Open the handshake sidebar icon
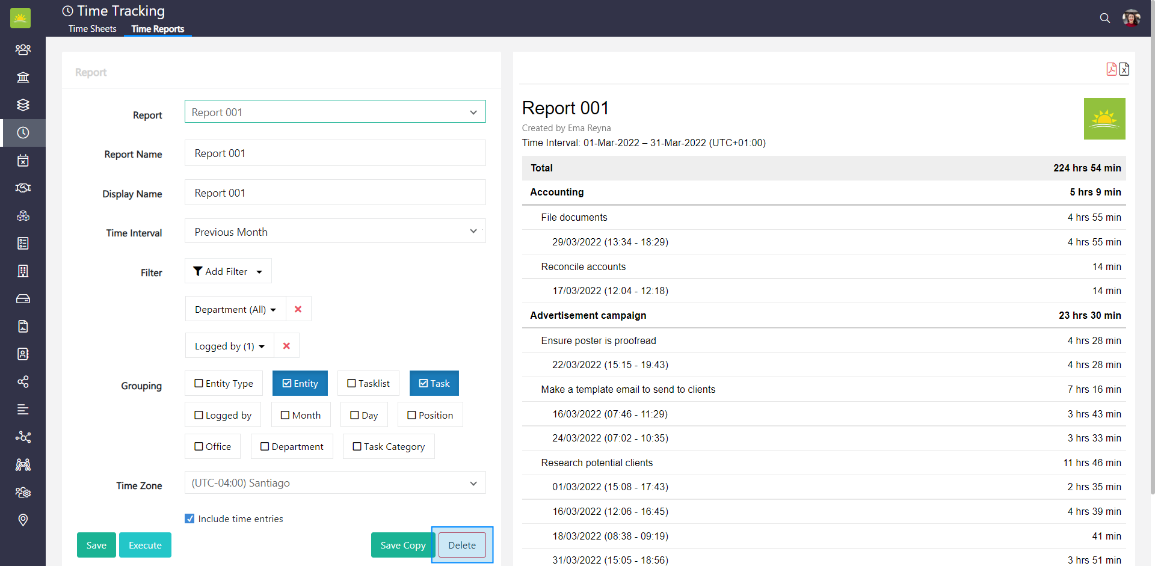Image resolution: width=1155 pixels, height=566 pixels. point(23,188)
